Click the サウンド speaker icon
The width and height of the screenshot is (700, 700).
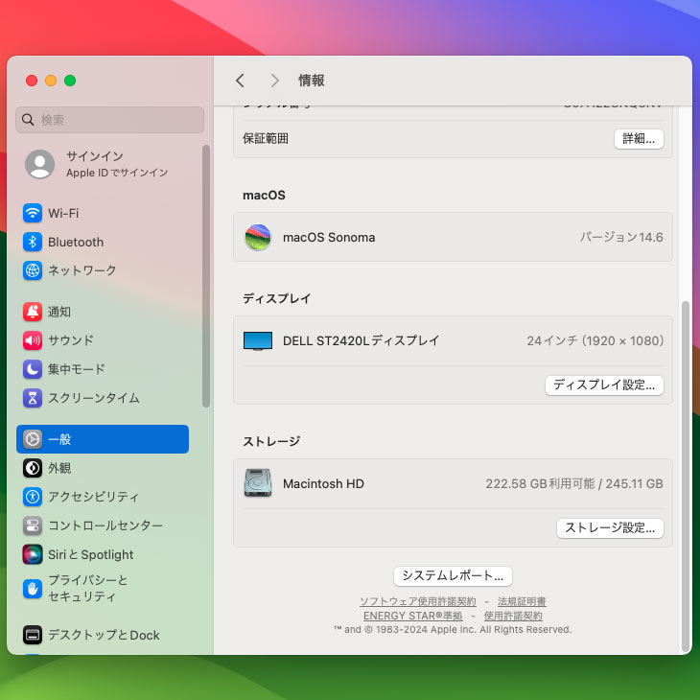[x=33, y=340]
